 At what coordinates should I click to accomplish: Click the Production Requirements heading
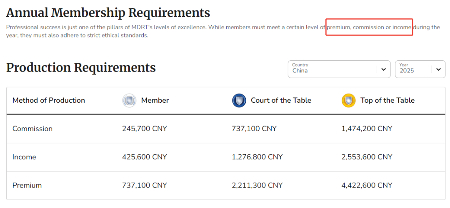pos(81,68)
